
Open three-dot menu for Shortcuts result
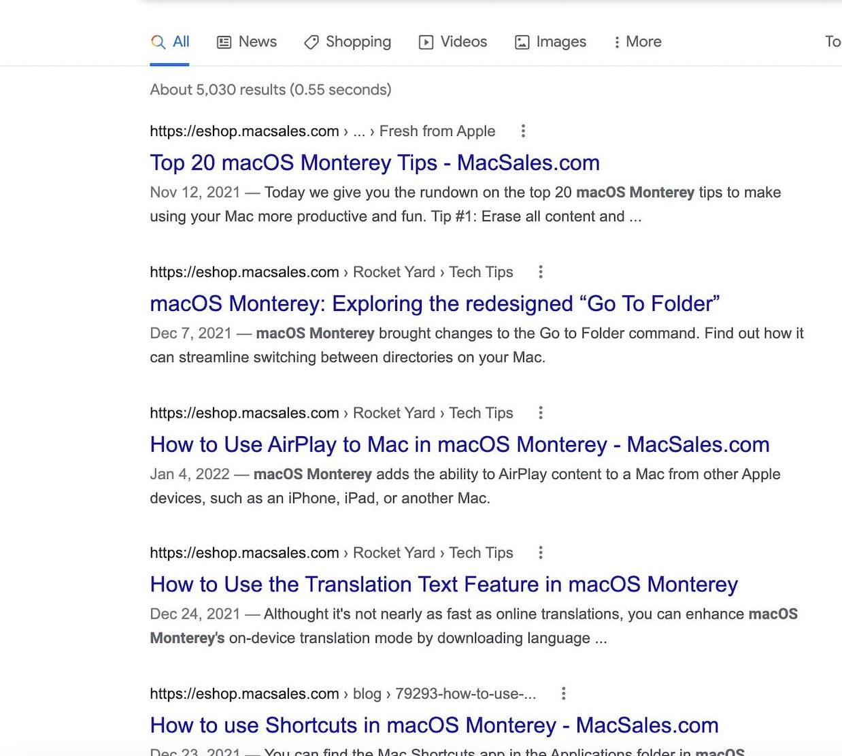[x=563, y=693]
